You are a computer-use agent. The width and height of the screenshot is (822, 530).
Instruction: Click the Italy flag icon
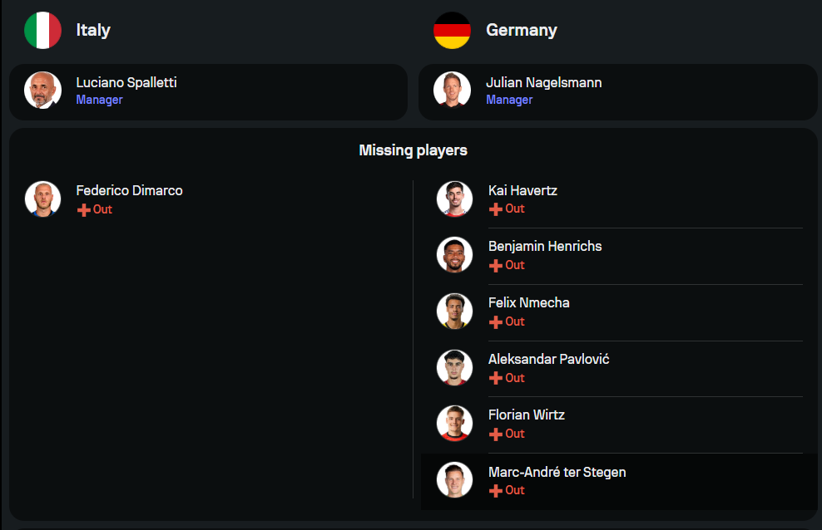[42, 31]
